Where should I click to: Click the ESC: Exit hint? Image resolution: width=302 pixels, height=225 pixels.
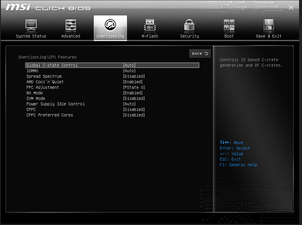coord(230,160)
